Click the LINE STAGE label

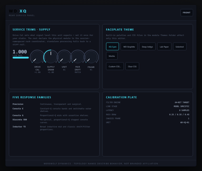111,106
